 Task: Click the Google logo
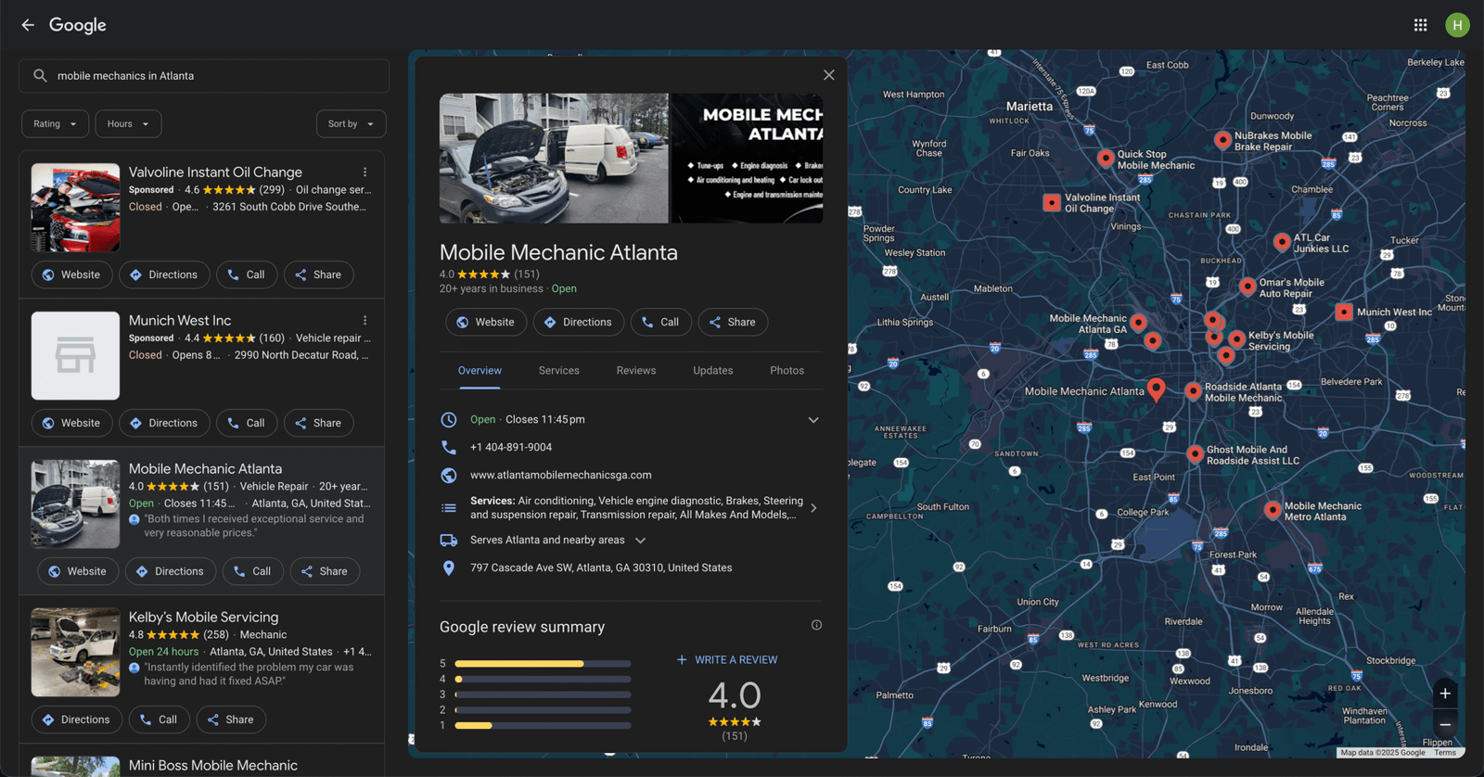click(78, 25)
